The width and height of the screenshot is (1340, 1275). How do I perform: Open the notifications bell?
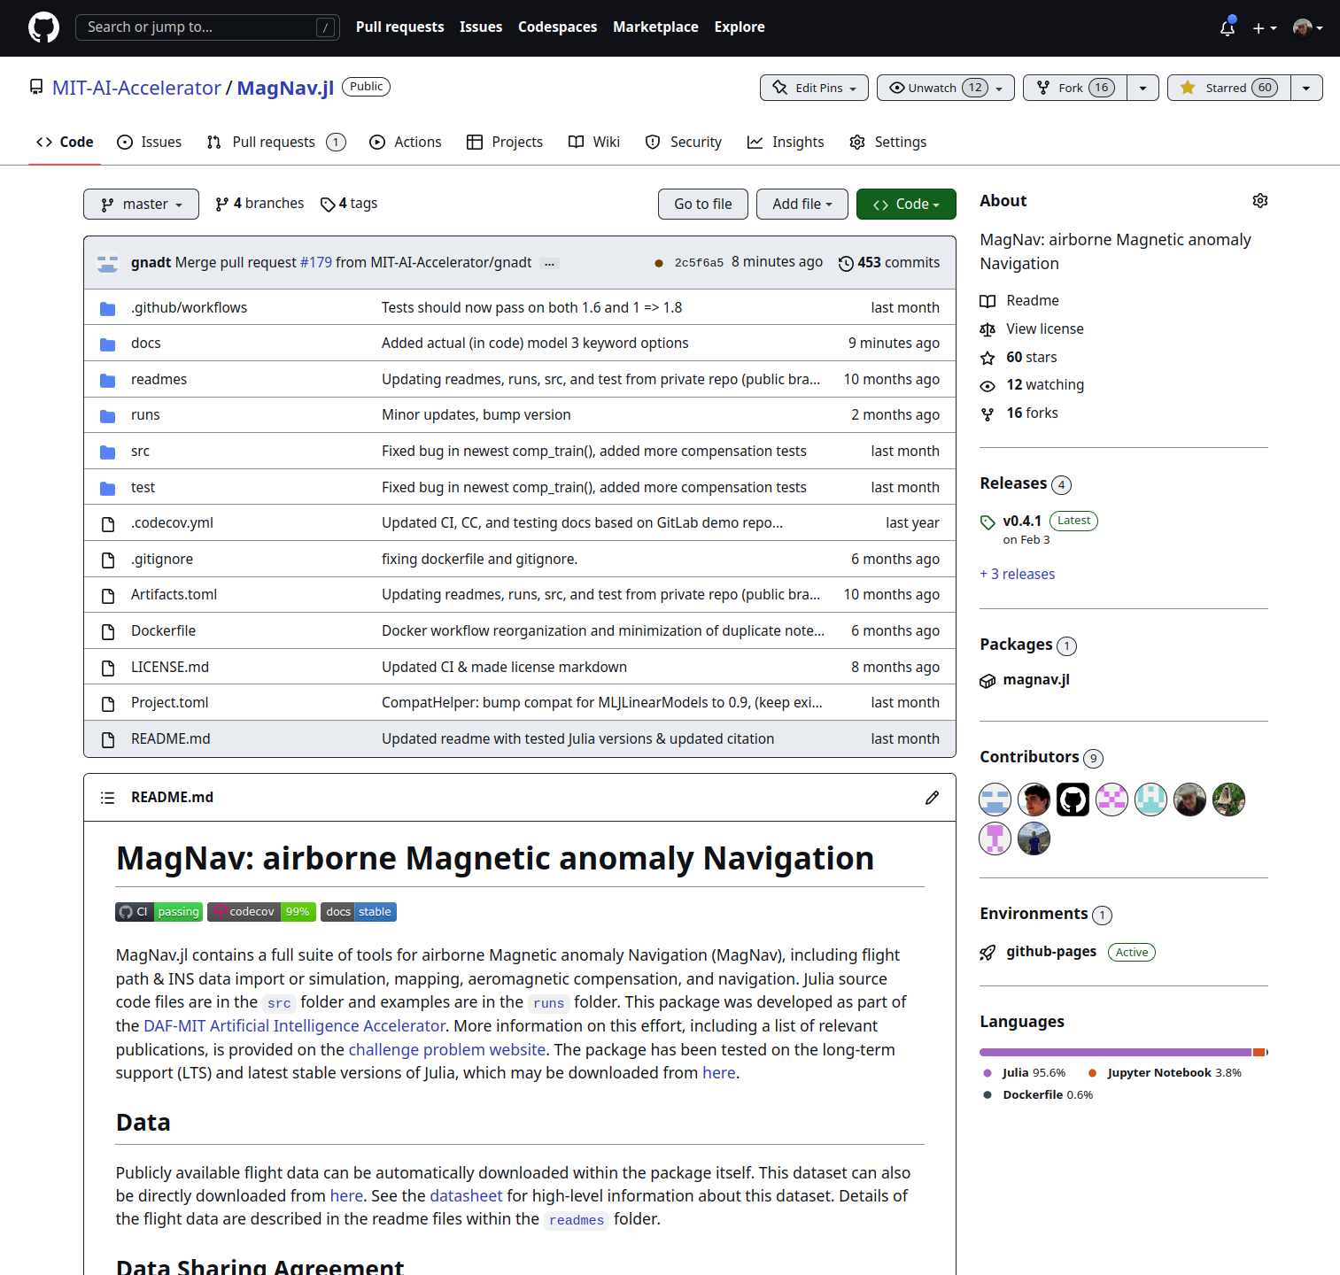click(x=1227, y=28)
